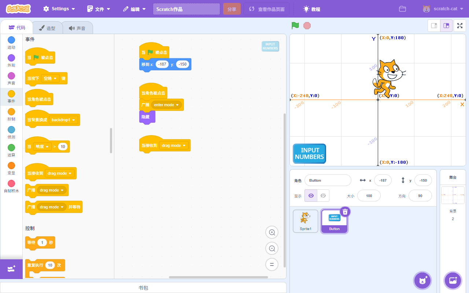Expand the enter mode broadcast dropdown

[x=178, y=105]
